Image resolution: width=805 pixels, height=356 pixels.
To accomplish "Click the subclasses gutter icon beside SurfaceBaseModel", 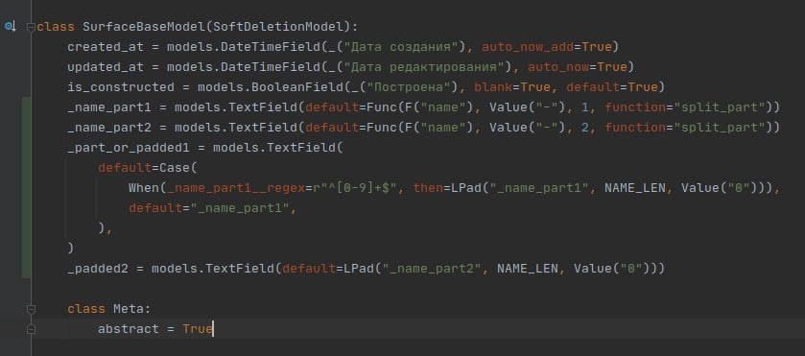I will 11,26.
